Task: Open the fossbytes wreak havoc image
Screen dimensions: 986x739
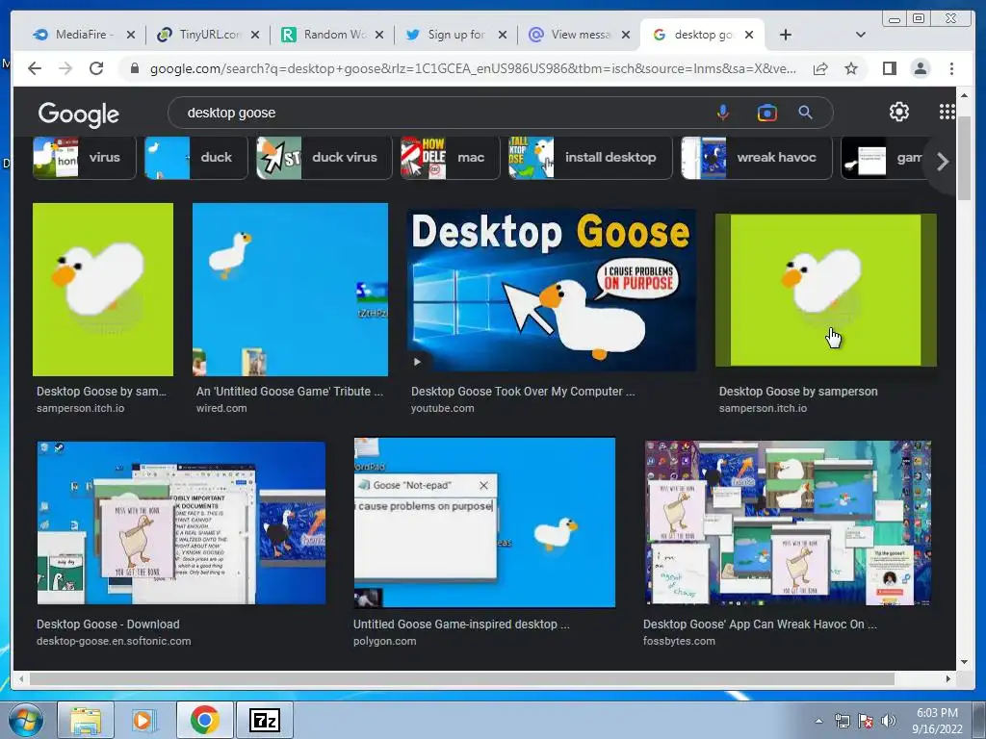Action: (x=788, y=522)
